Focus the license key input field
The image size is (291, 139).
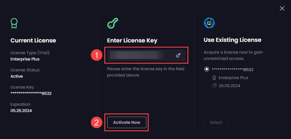pos(141,55)
